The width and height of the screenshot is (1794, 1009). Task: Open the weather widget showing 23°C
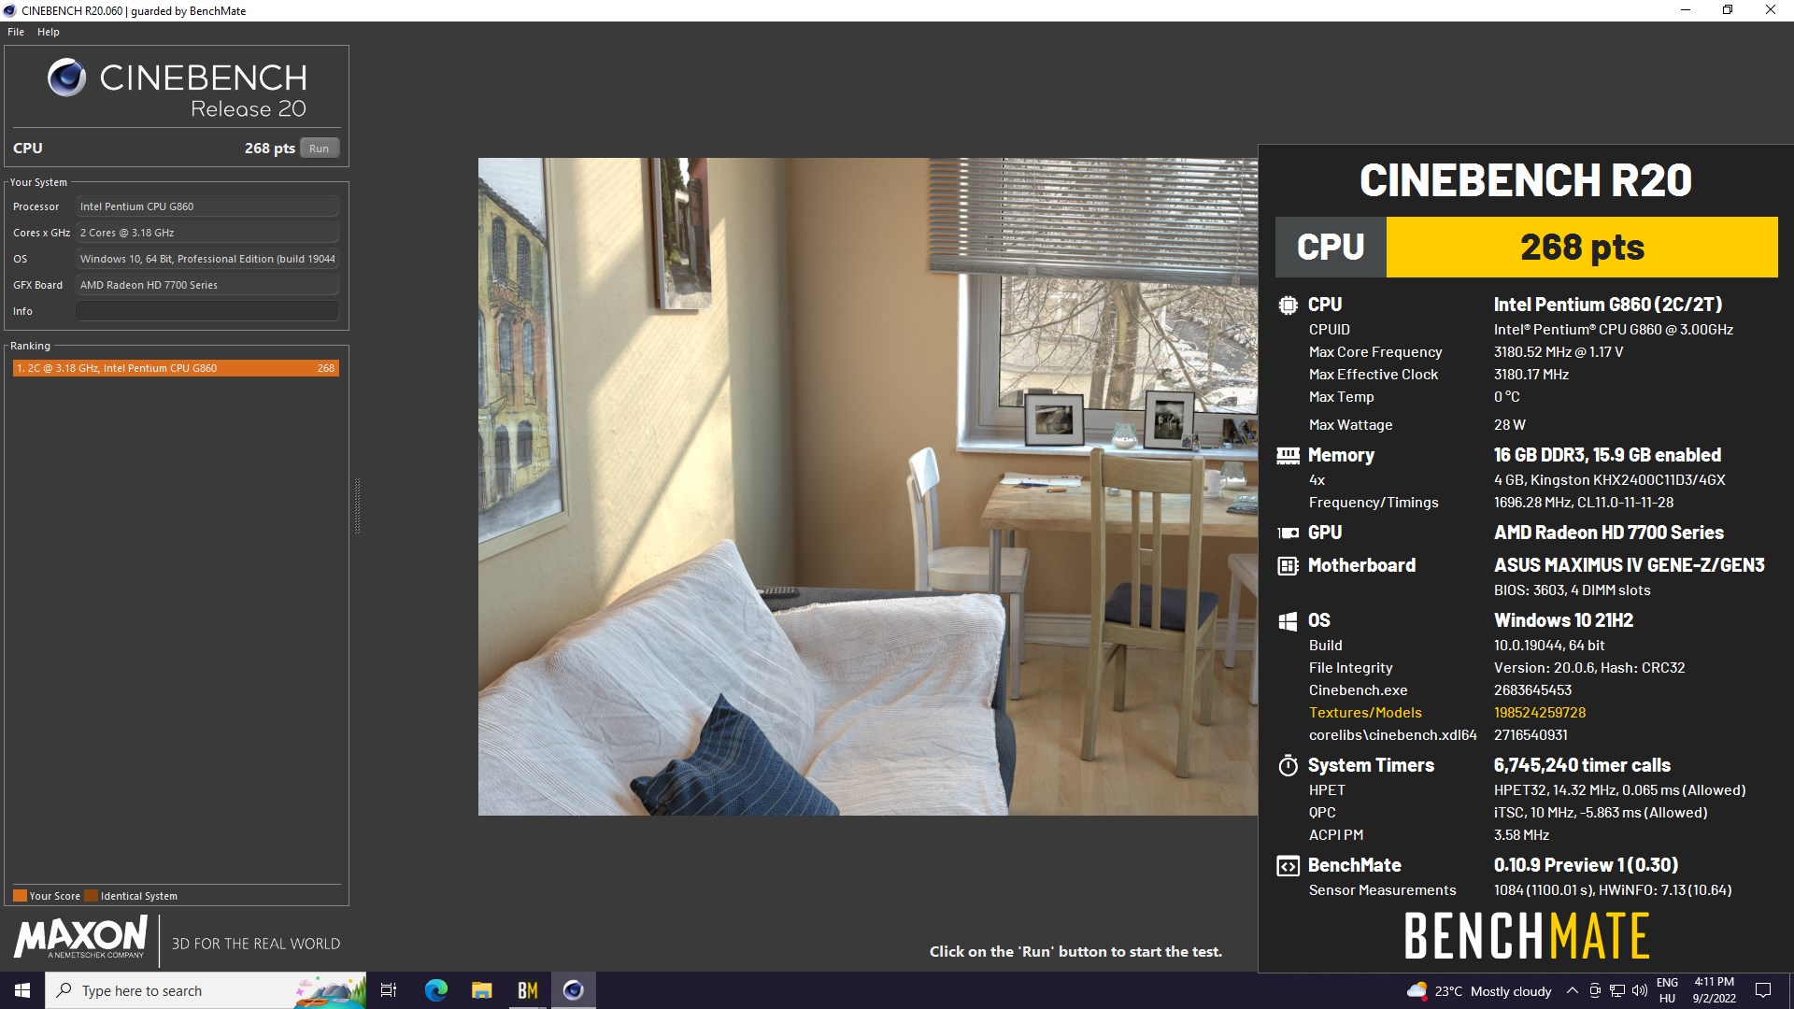[x=1479, y=991]
